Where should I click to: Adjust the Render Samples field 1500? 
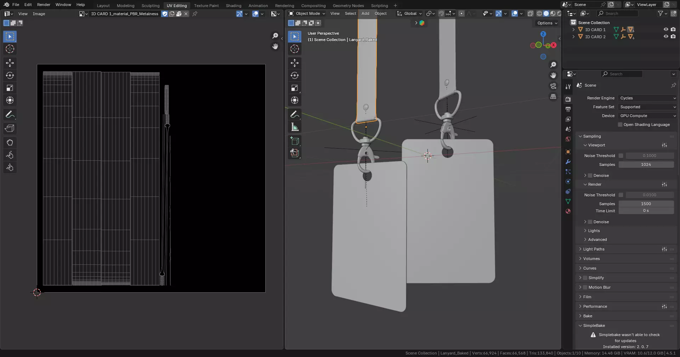646,204
